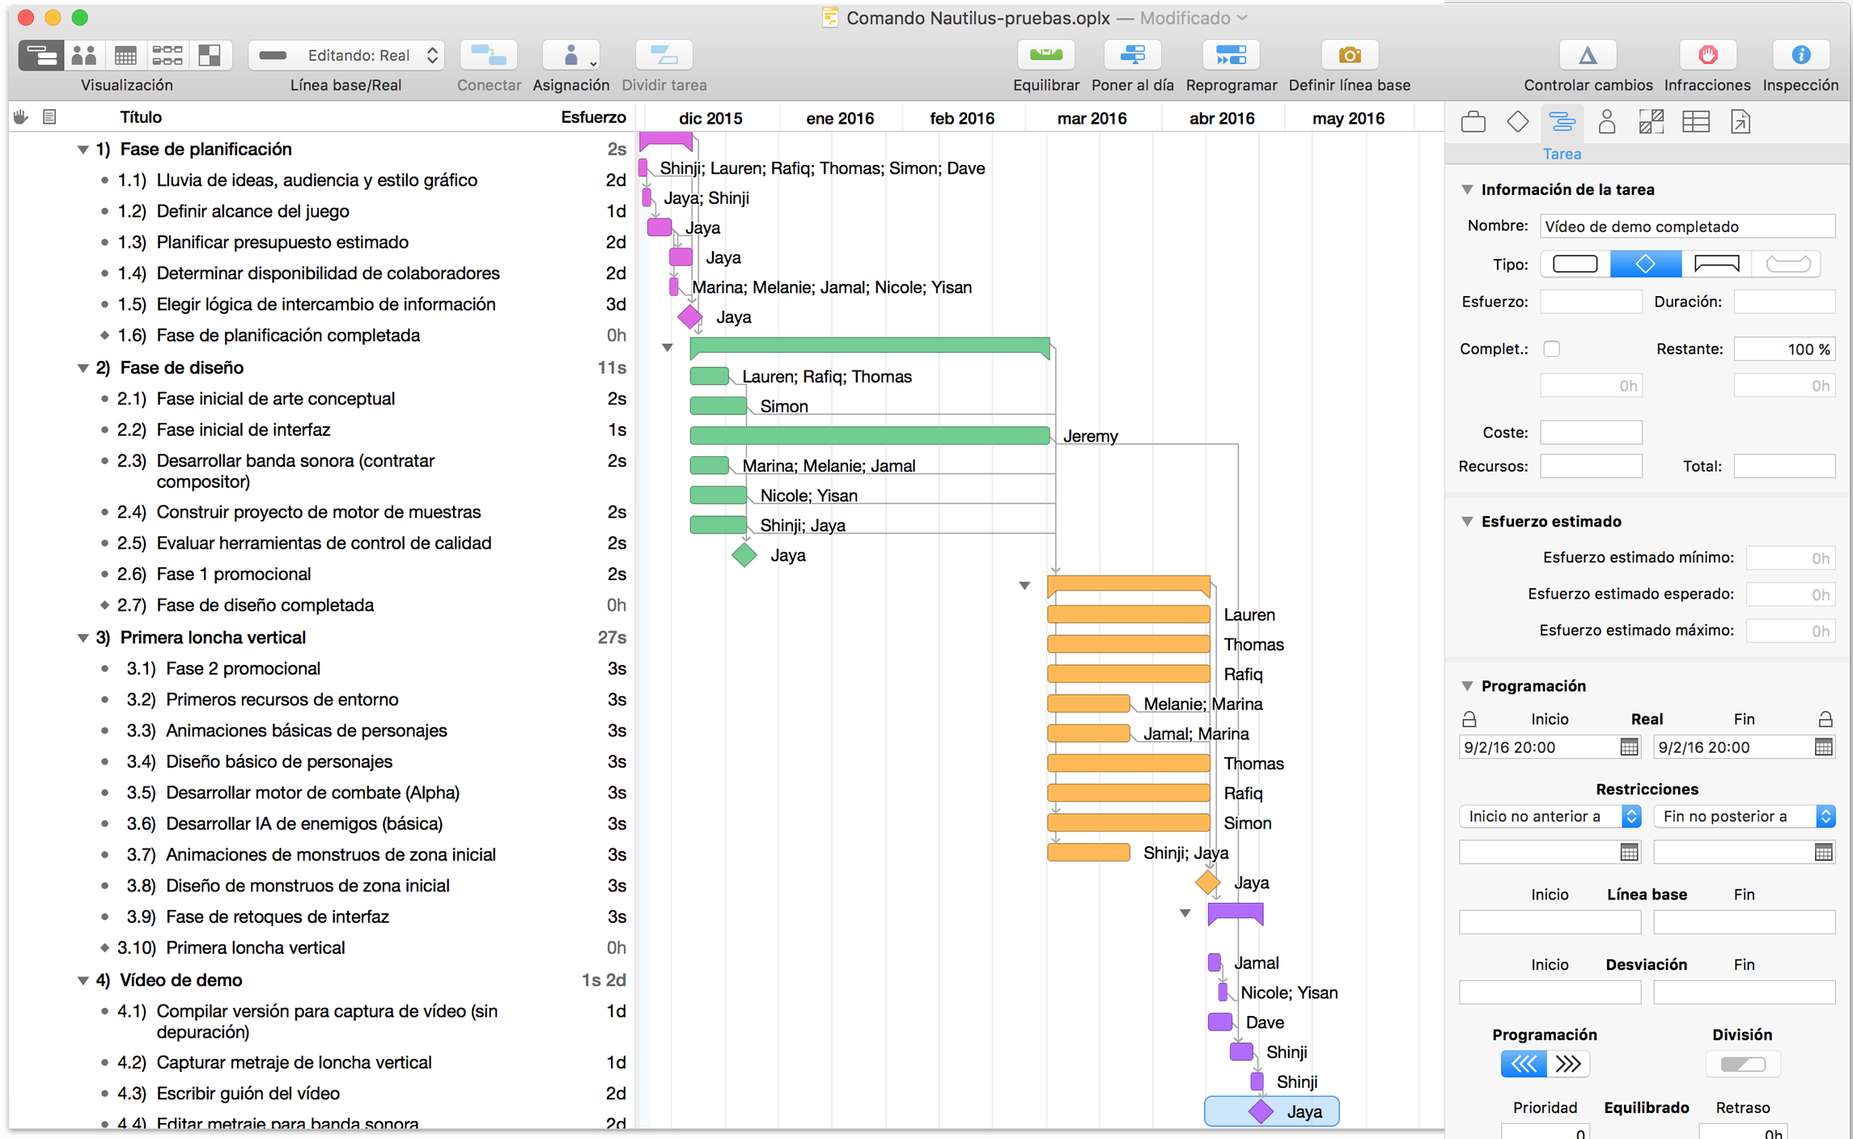Select the milestone diamond task type
This screenshot has height=1139, width=1853.
point(1645,264)
